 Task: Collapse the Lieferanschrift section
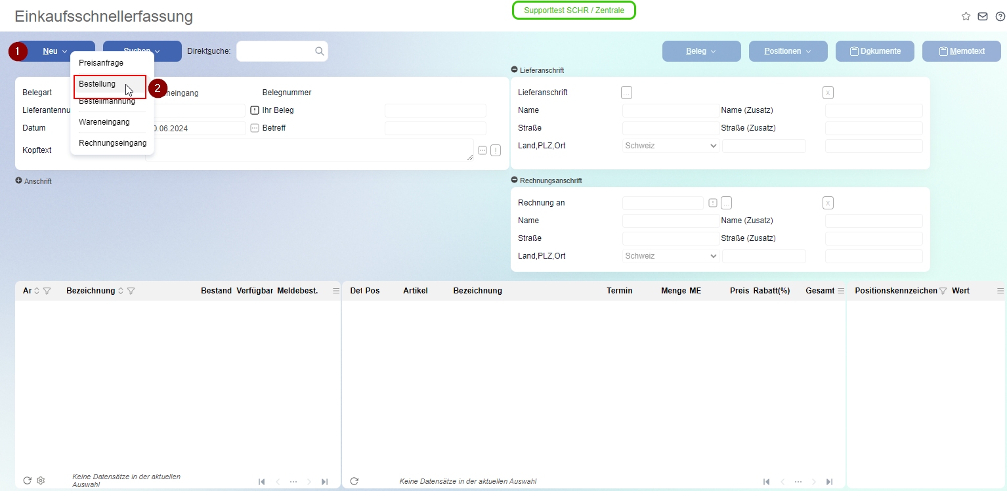[x=514, y=70]
